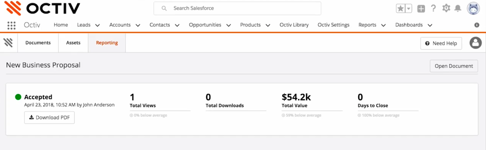
Task: Open the Salesforce help question mark
Action: [433, 8]
